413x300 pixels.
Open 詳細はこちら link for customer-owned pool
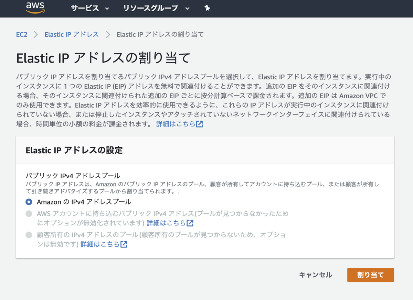100,244
